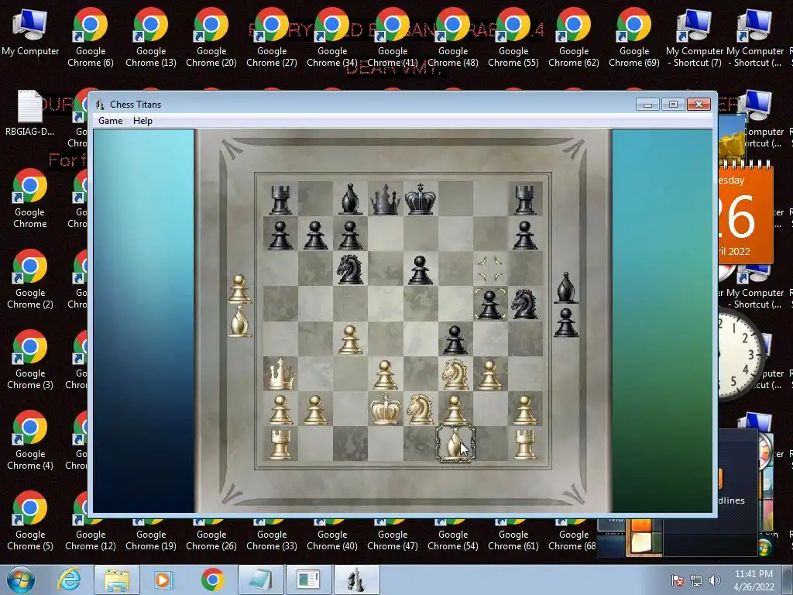The image size is (793, 595).
Task: Minimize the Chess Titans window
Action: [x=647, y=105]
